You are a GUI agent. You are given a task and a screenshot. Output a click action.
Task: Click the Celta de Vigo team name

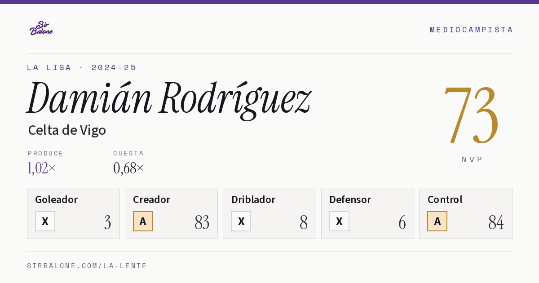(x=67, y=130)
